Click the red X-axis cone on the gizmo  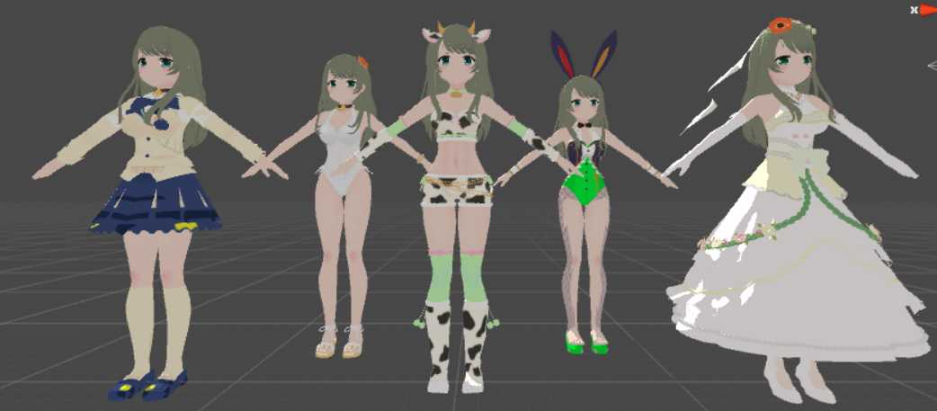coord(928,10)
